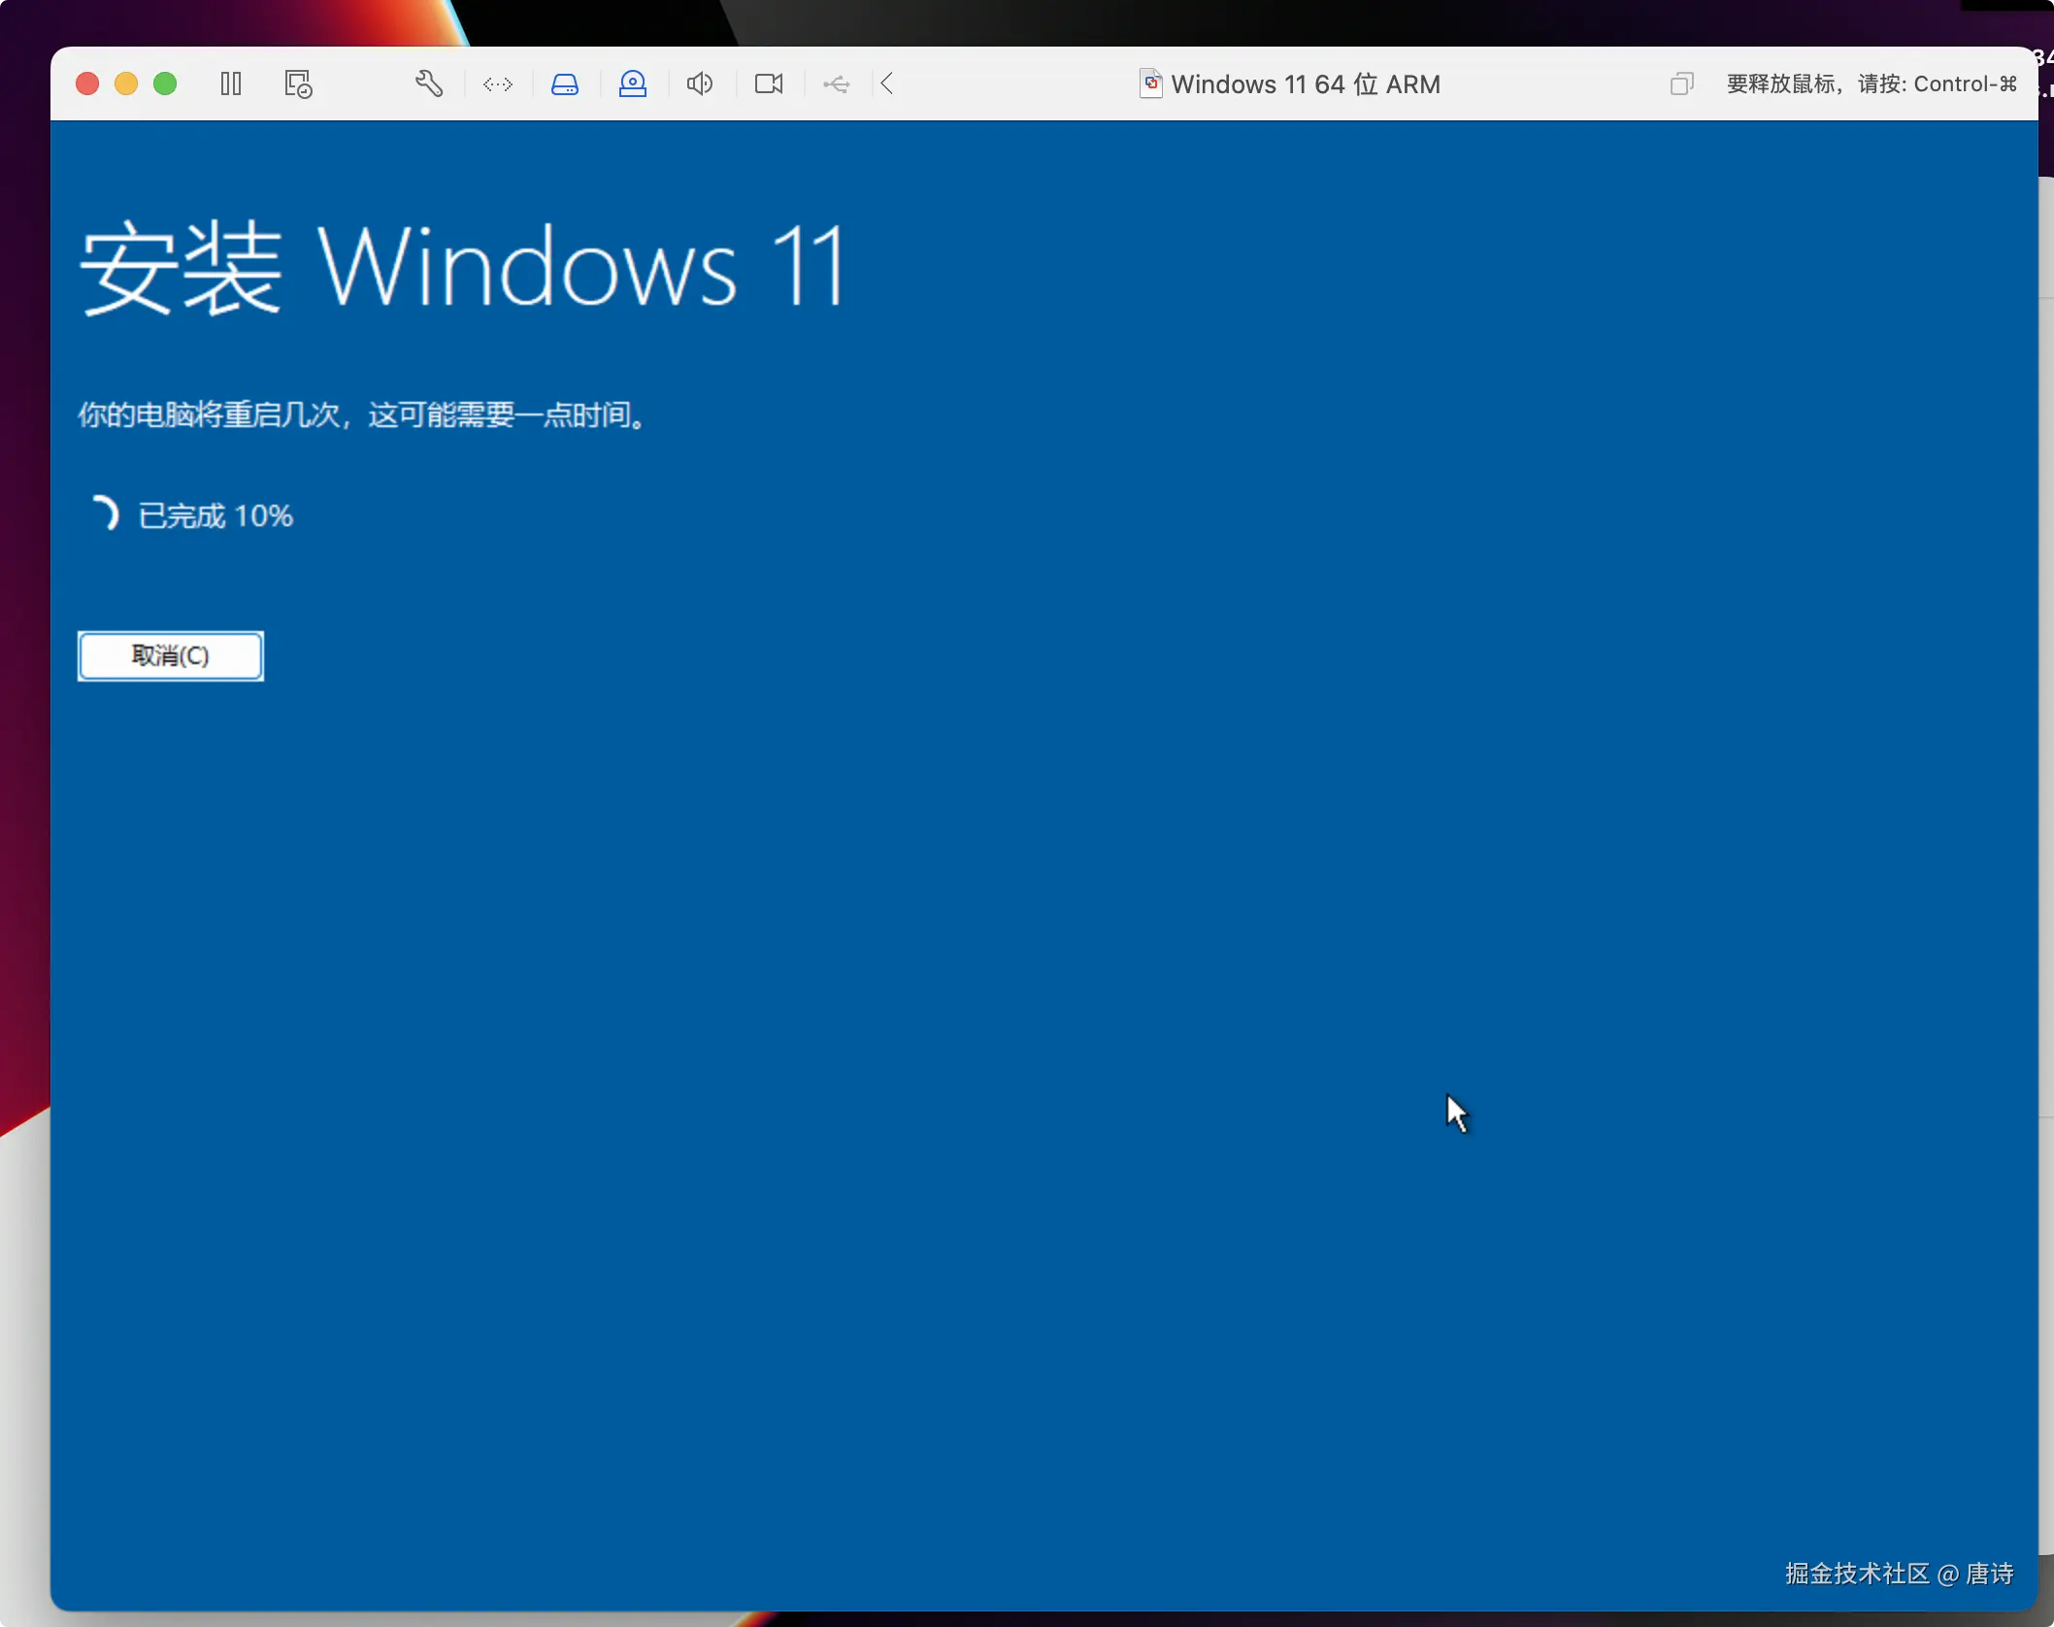2054x1627 pixels.
Task: Click the network adapter arrows icon
Action: (498, 84)
